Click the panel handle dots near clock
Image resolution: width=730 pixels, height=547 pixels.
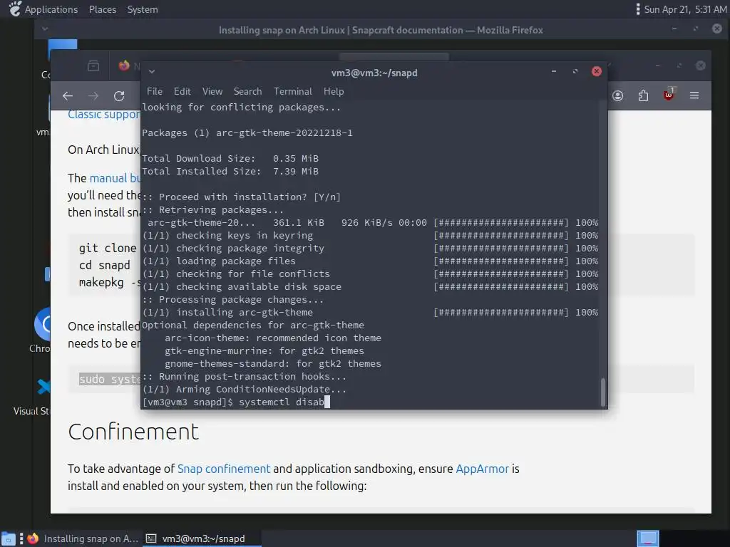pyautogui.click(x=637, y=9)
